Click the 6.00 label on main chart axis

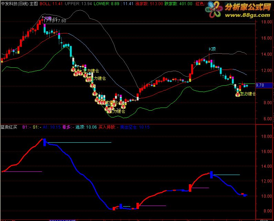[x=267, y=119]
